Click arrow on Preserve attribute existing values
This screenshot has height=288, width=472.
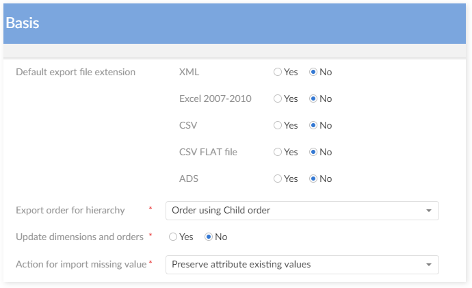(429, 264)
